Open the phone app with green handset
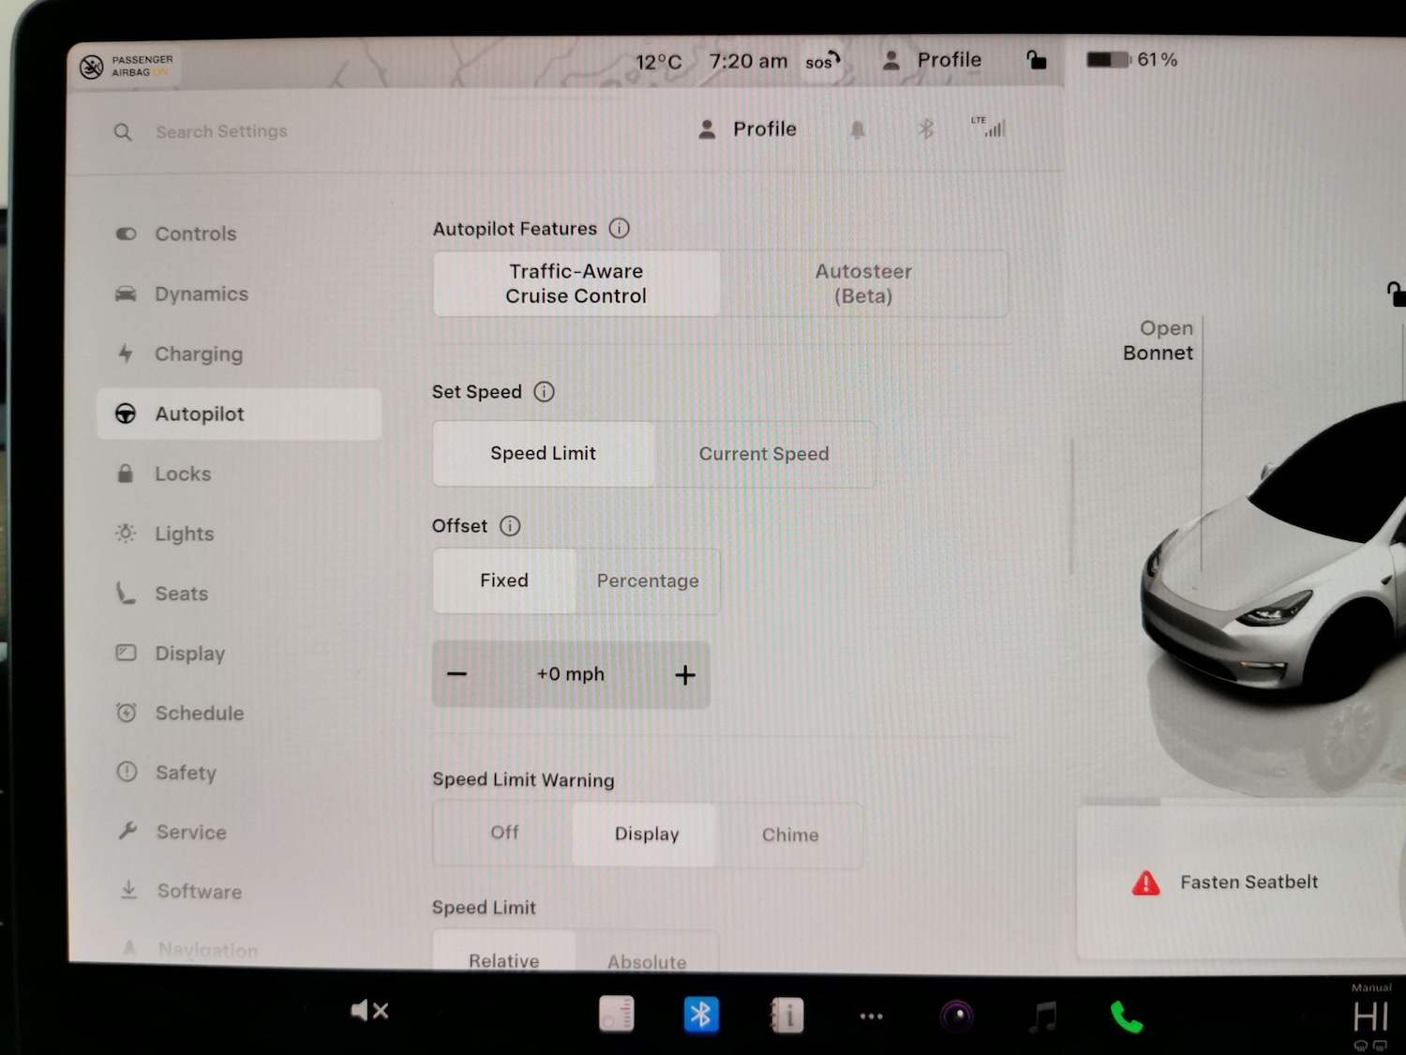The height and width of the screenshot is (1055, 1406). click(x=1126, y=1017)
